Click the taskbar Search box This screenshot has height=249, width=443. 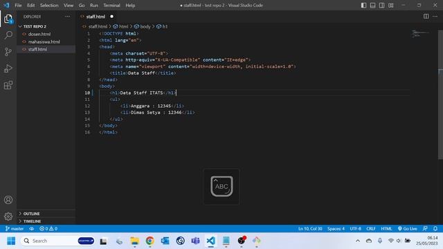tap(57, 241)
